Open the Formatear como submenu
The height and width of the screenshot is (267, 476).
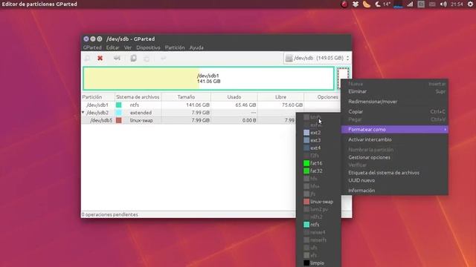(394, 129)
